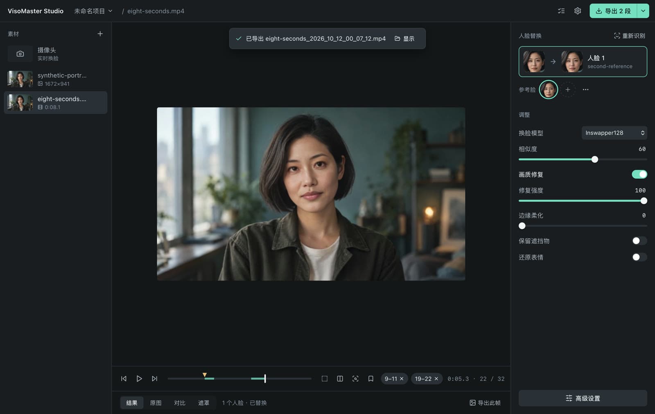Remove the 9–11 segment chip
This screenshot has height=414, width=655.
402,379
